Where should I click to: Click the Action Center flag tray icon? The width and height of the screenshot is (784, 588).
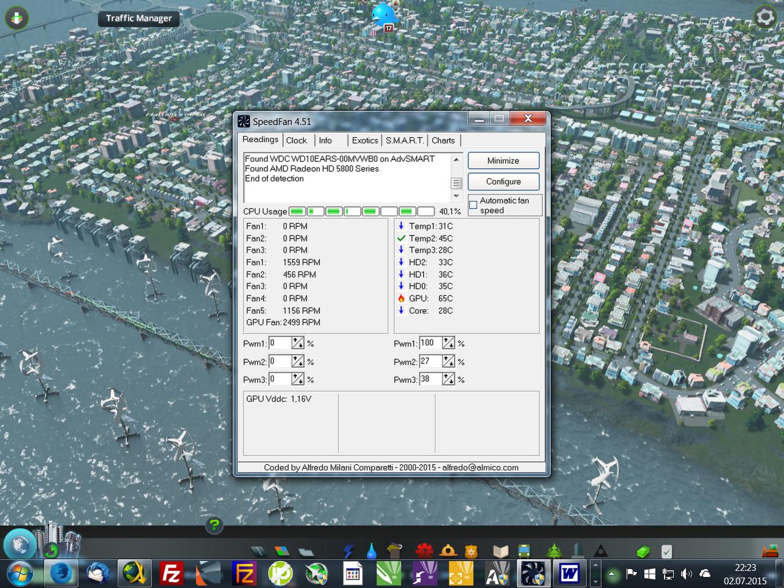631,574
